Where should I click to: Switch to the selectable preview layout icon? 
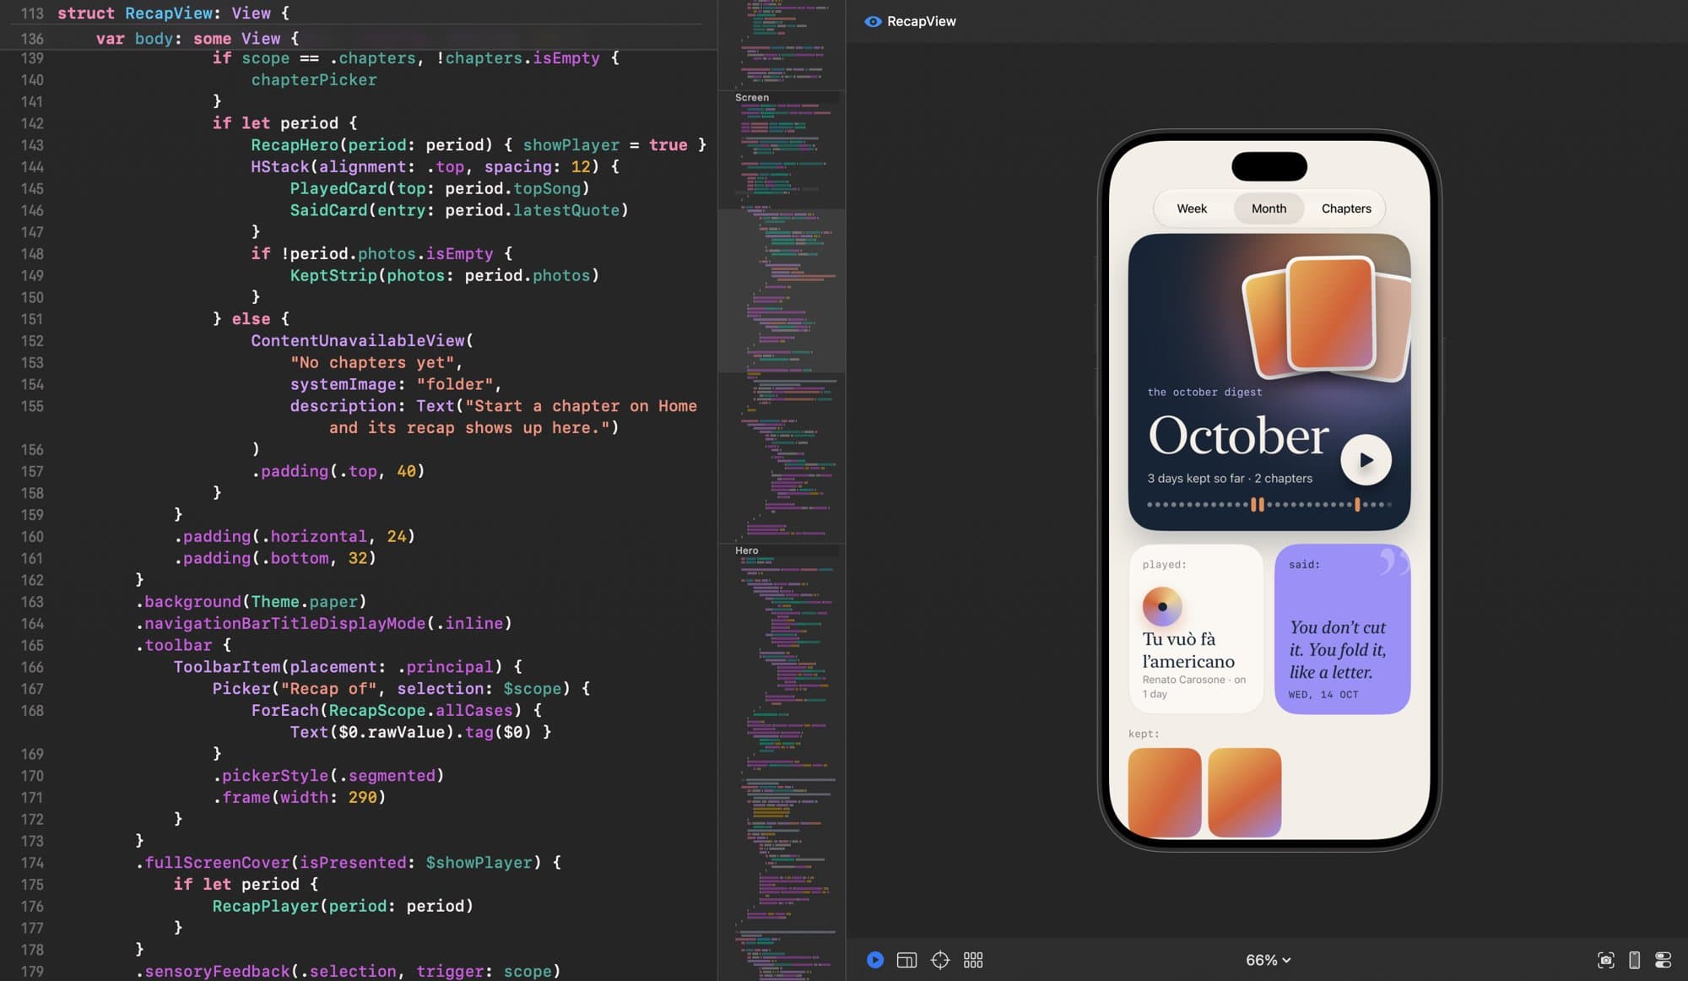(x=906, y=960)
